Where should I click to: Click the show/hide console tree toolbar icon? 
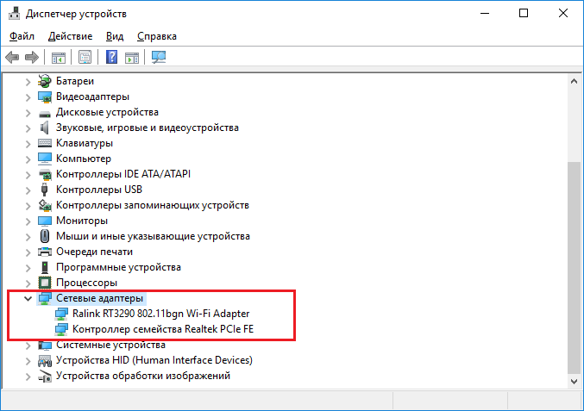[59, 58]
